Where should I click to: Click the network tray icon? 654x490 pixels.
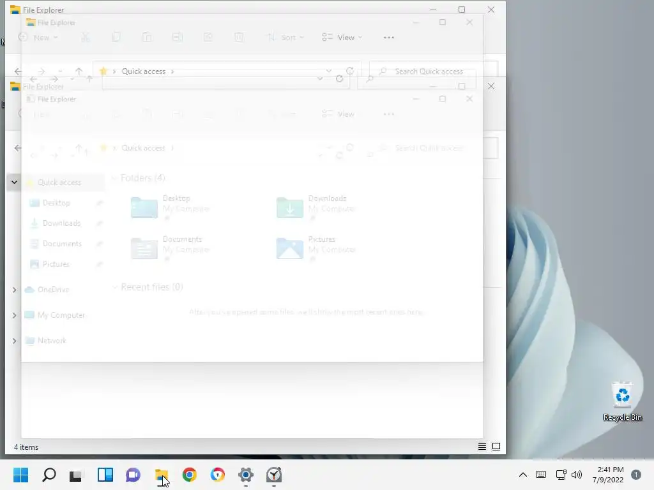[x=561, y=475]
